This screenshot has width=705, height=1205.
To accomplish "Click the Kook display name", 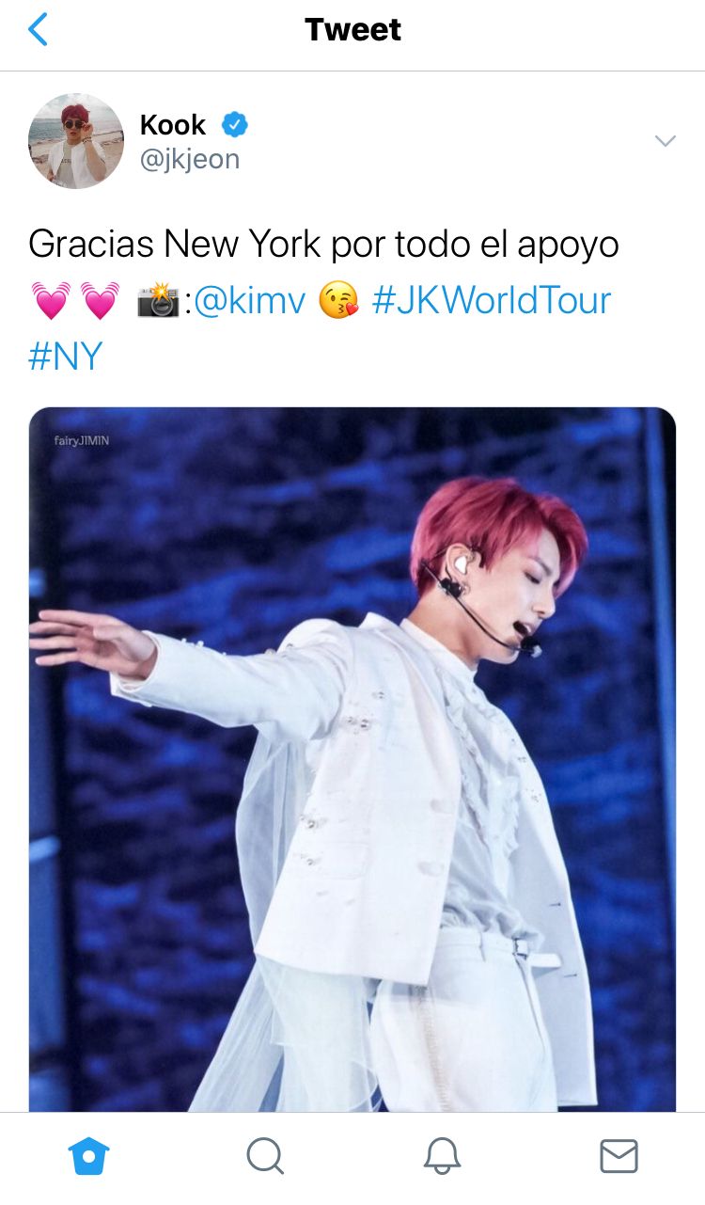I will pos(172,124).
